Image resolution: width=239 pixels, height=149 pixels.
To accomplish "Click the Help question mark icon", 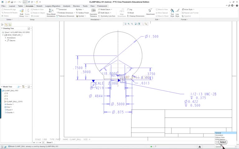I will click(x=237, y=6).
